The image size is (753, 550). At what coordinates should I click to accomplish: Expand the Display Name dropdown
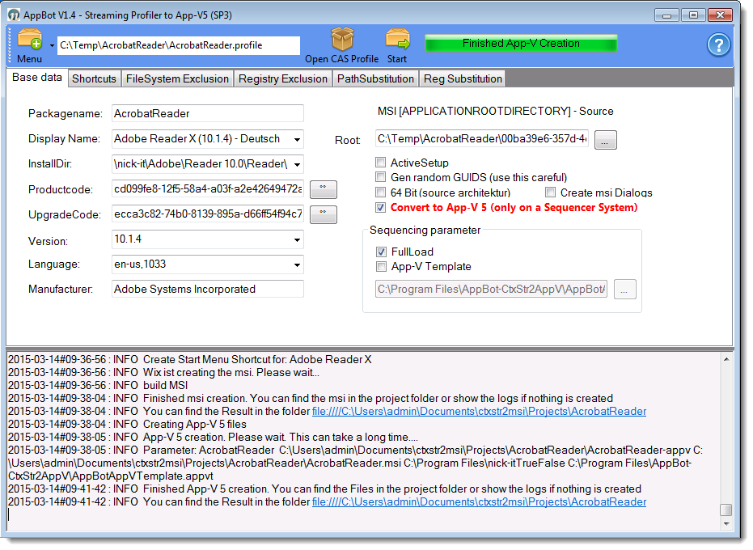298,139
